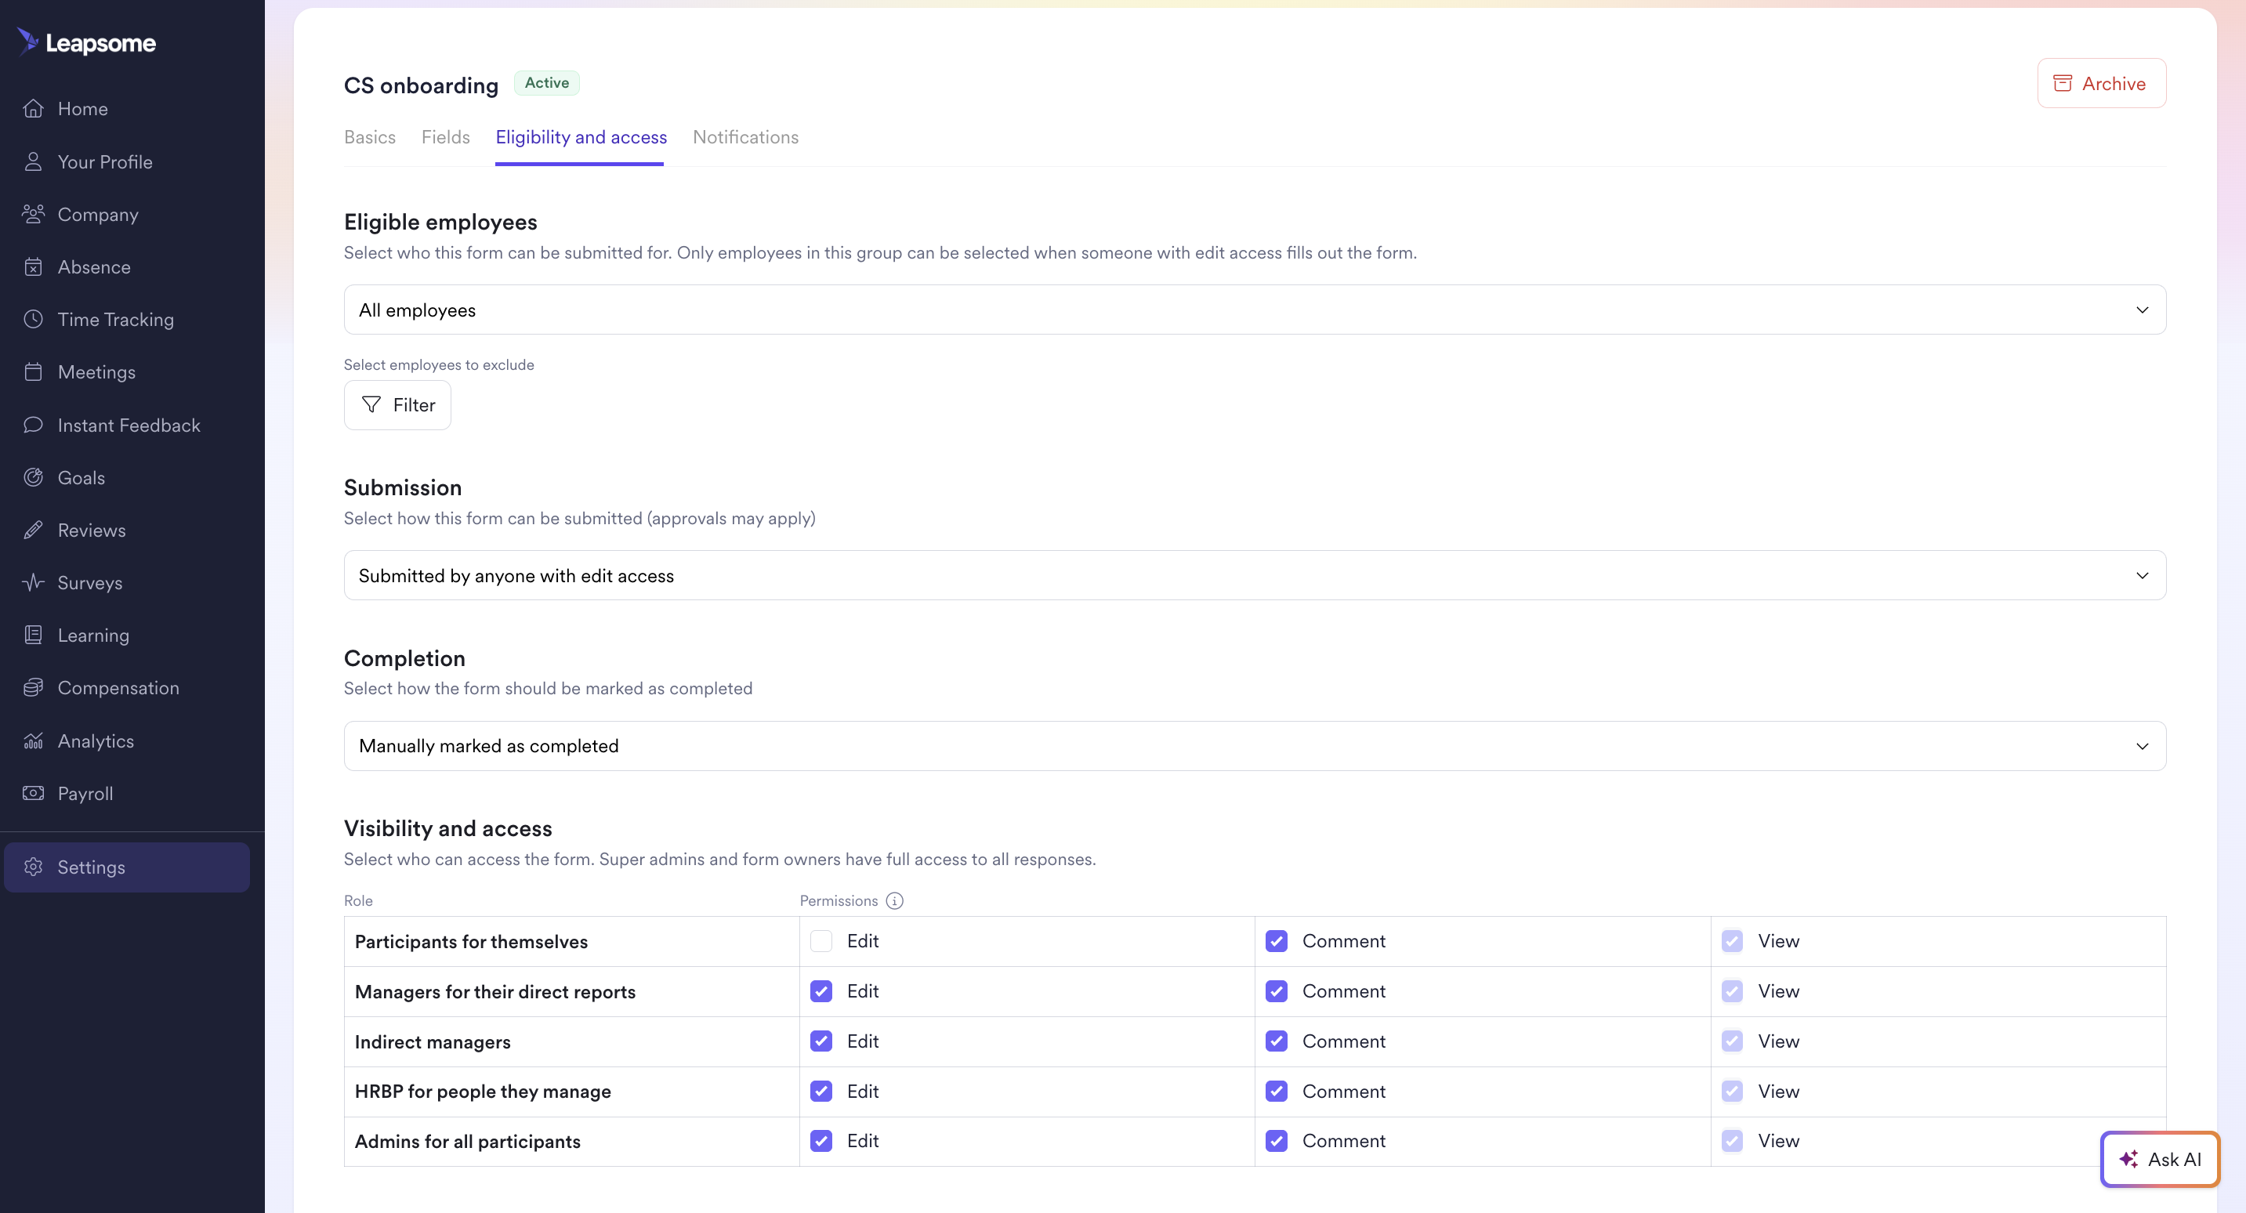This screenshot has width=2246, height=1213.
Task: Archive the CS onboarding form
Action: click(x=2100, y=83)
